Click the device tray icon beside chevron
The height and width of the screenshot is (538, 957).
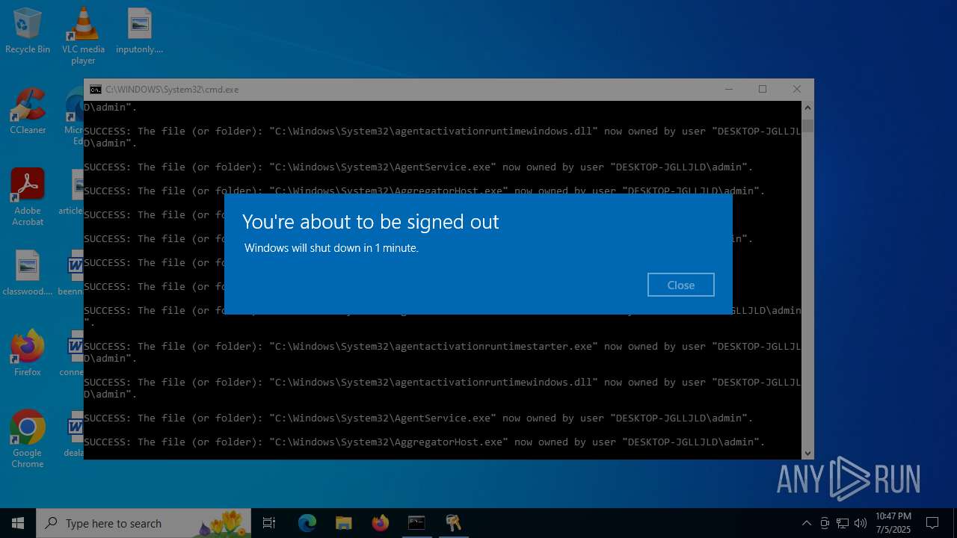pyautogui.click(x=825, y=523)
